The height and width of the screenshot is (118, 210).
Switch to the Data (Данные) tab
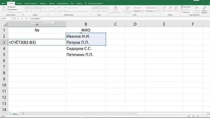coord(52,3)
